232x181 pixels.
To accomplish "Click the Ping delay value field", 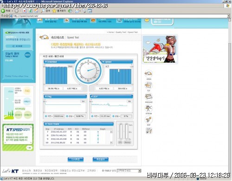I will (59, 116).
